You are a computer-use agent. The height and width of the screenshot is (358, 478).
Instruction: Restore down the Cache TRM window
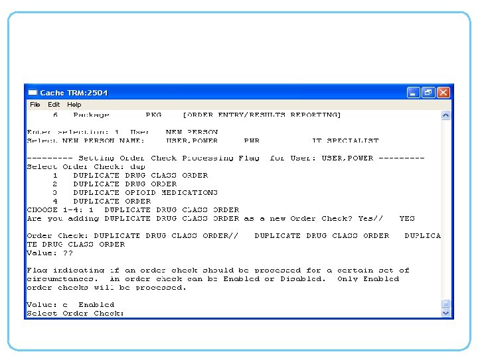pyautogui.click(x=428, y=92)
